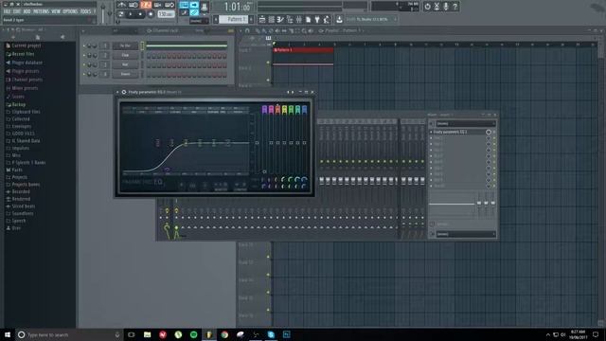Mute the Snare channel via green LED
Viewport: 606px width, 341px height.
tap(84, 74)
